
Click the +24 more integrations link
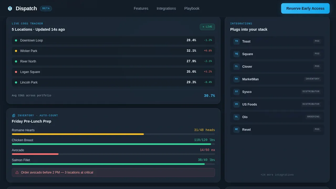pos(277,175)
